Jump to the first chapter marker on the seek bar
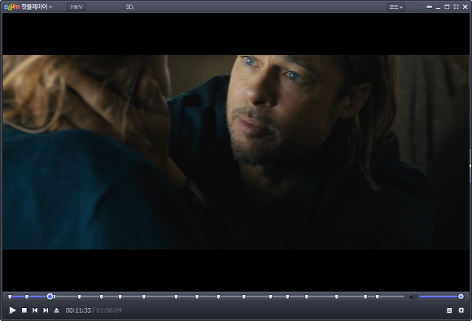Screen dimensions: 472x321 pos(10,297)
